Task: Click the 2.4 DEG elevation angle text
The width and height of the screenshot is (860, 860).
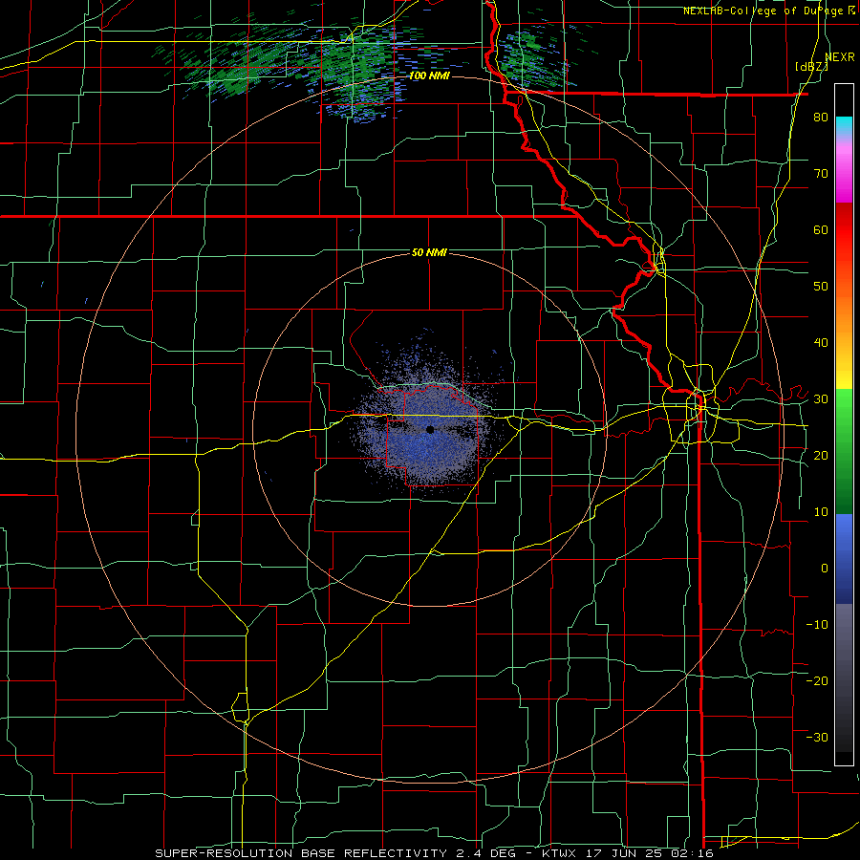Action: tap(486, 853)
